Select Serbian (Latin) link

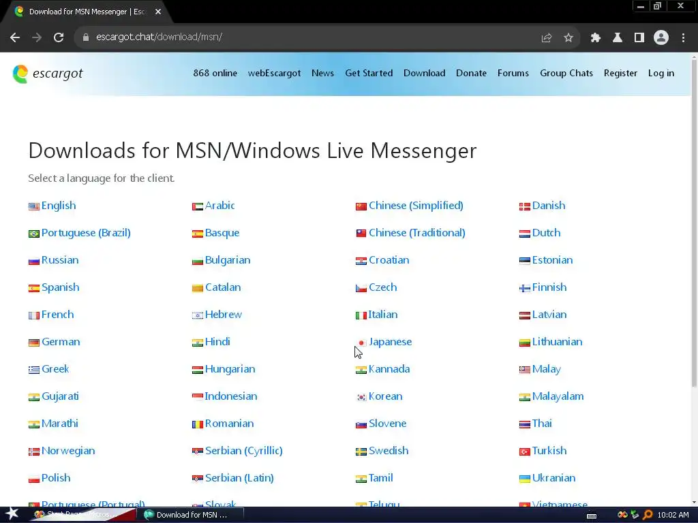pyautogui.click(x=239, y=477)
